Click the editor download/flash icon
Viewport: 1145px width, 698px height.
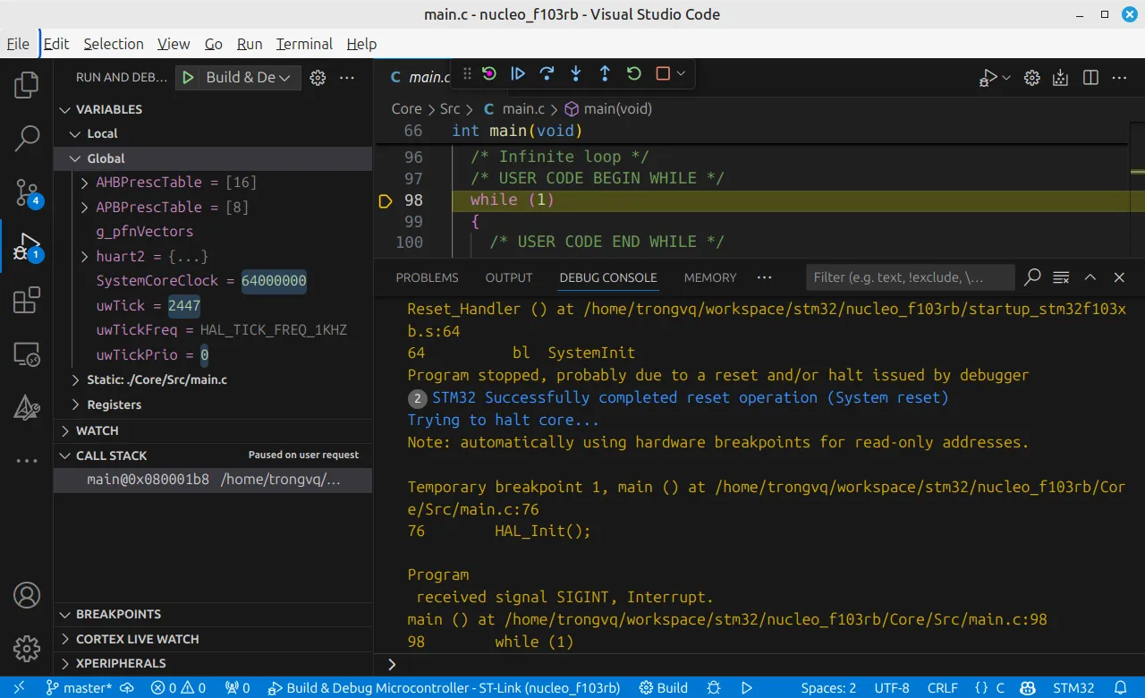1061,78
